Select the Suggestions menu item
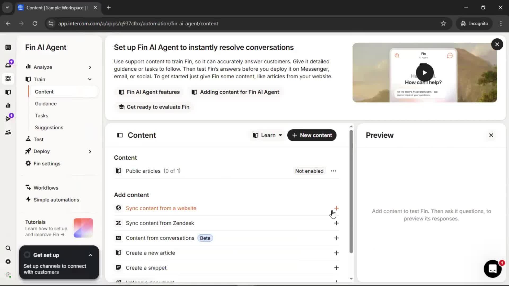 [49, 127]
